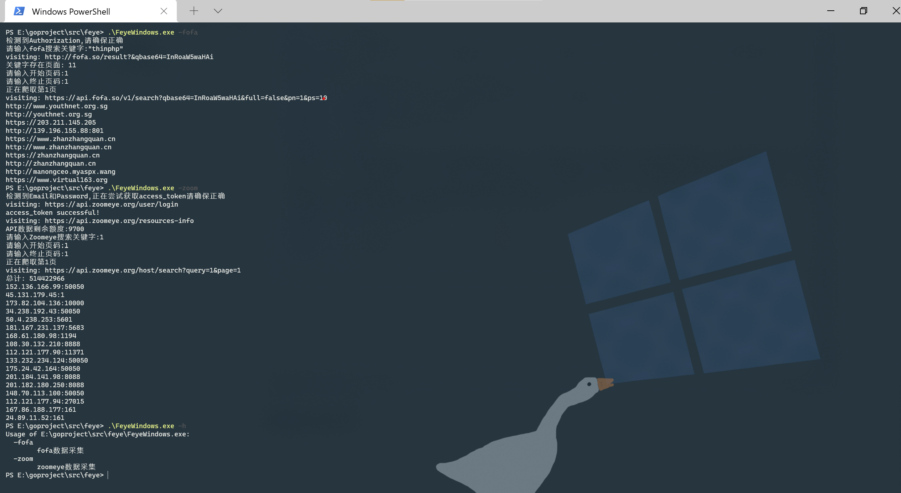This screenshot has width=901, height=493.
Task: Click the final PS prompt input line
Action: tap(57, 475)
